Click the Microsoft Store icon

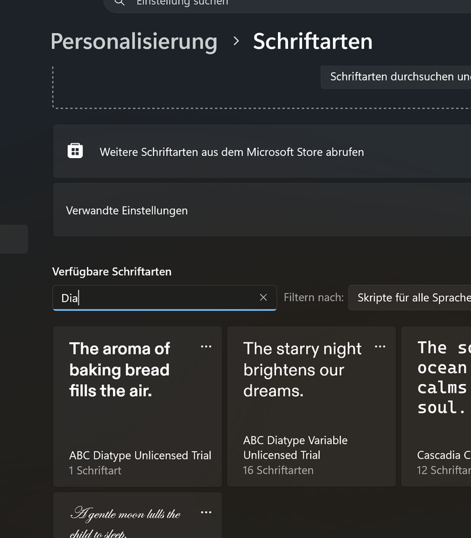pos(75,151)
